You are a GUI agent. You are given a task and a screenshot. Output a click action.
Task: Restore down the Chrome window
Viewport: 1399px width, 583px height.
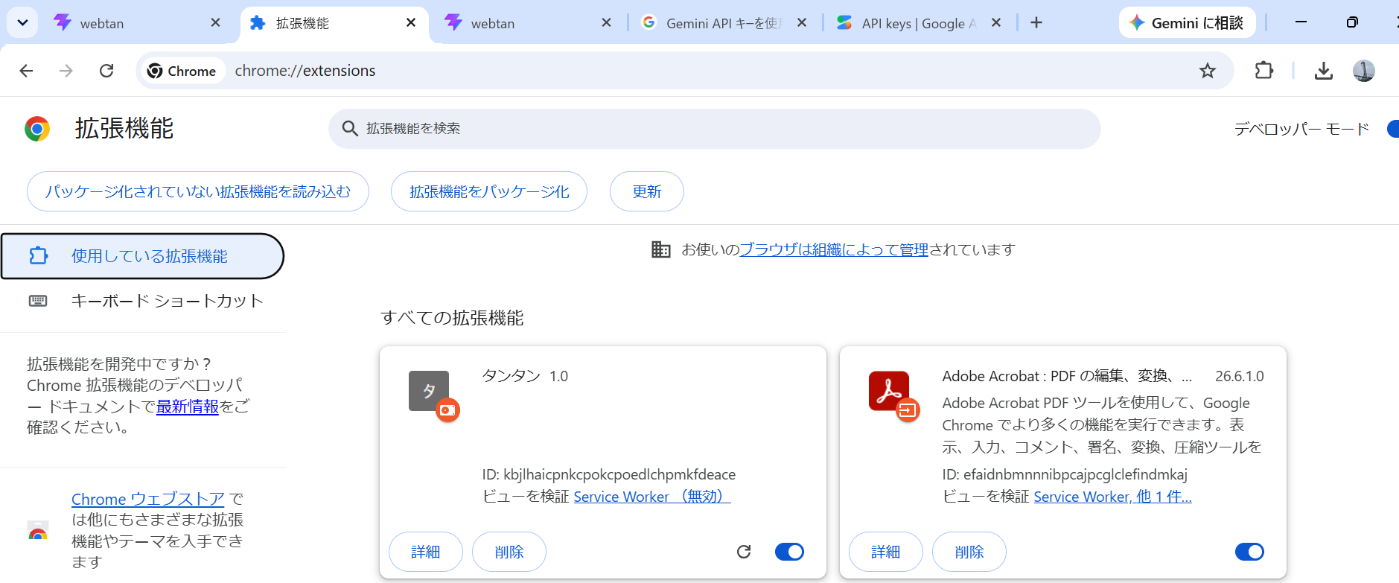(x=1352, y=22)
